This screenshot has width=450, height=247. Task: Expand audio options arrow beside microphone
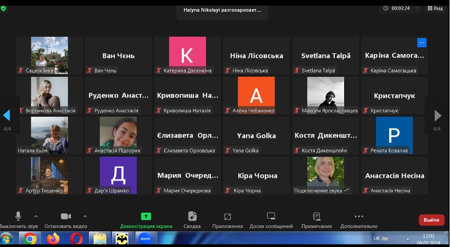coord(36,217)
